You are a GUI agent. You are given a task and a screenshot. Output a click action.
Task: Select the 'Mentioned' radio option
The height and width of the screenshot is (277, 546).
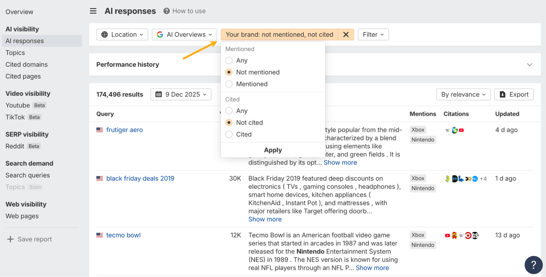229,84
